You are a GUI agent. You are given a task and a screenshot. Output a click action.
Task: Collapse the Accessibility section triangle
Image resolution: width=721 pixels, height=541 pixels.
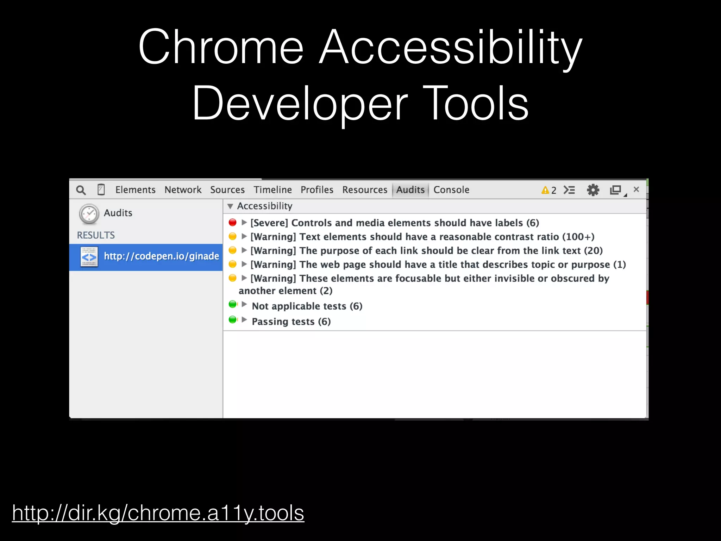[x=230, y=206]
